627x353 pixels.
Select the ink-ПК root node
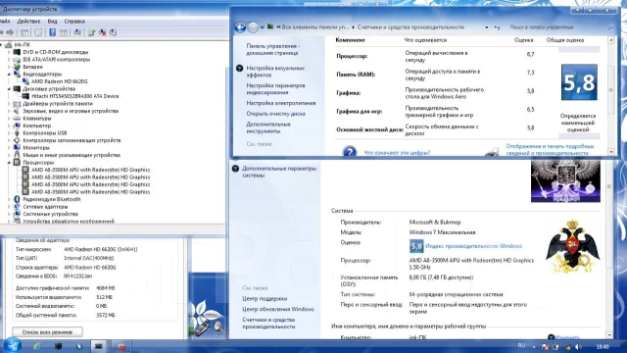point(22,44)
